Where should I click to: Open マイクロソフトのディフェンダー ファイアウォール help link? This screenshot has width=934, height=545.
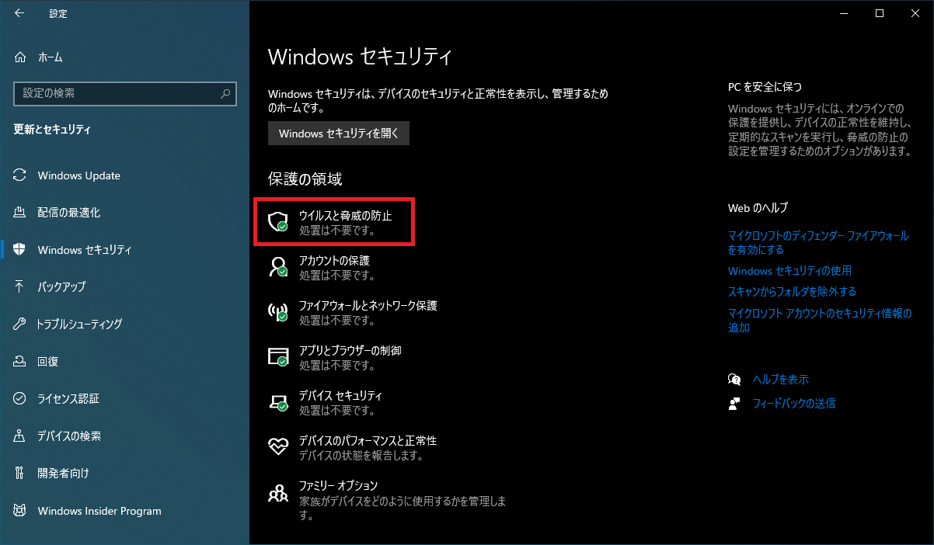[x=818, y=241]
